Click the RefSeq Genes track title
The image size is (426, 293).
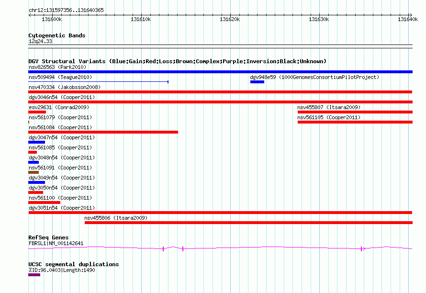pyautogui.click(x=48, y=237)
